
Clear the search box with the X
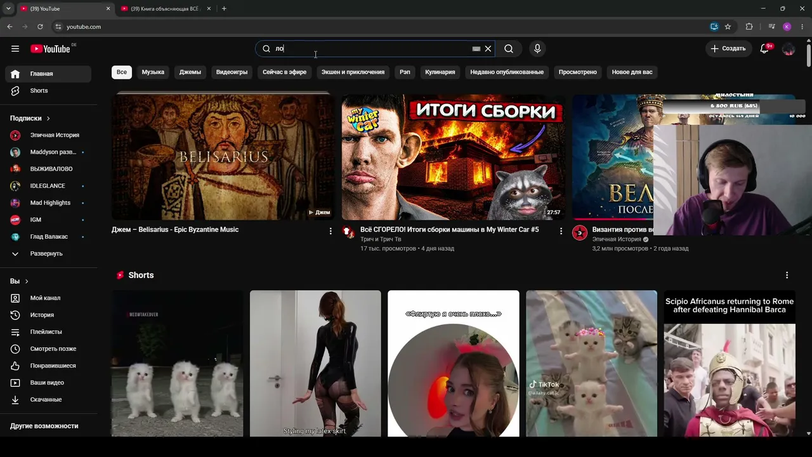(488, 49)
